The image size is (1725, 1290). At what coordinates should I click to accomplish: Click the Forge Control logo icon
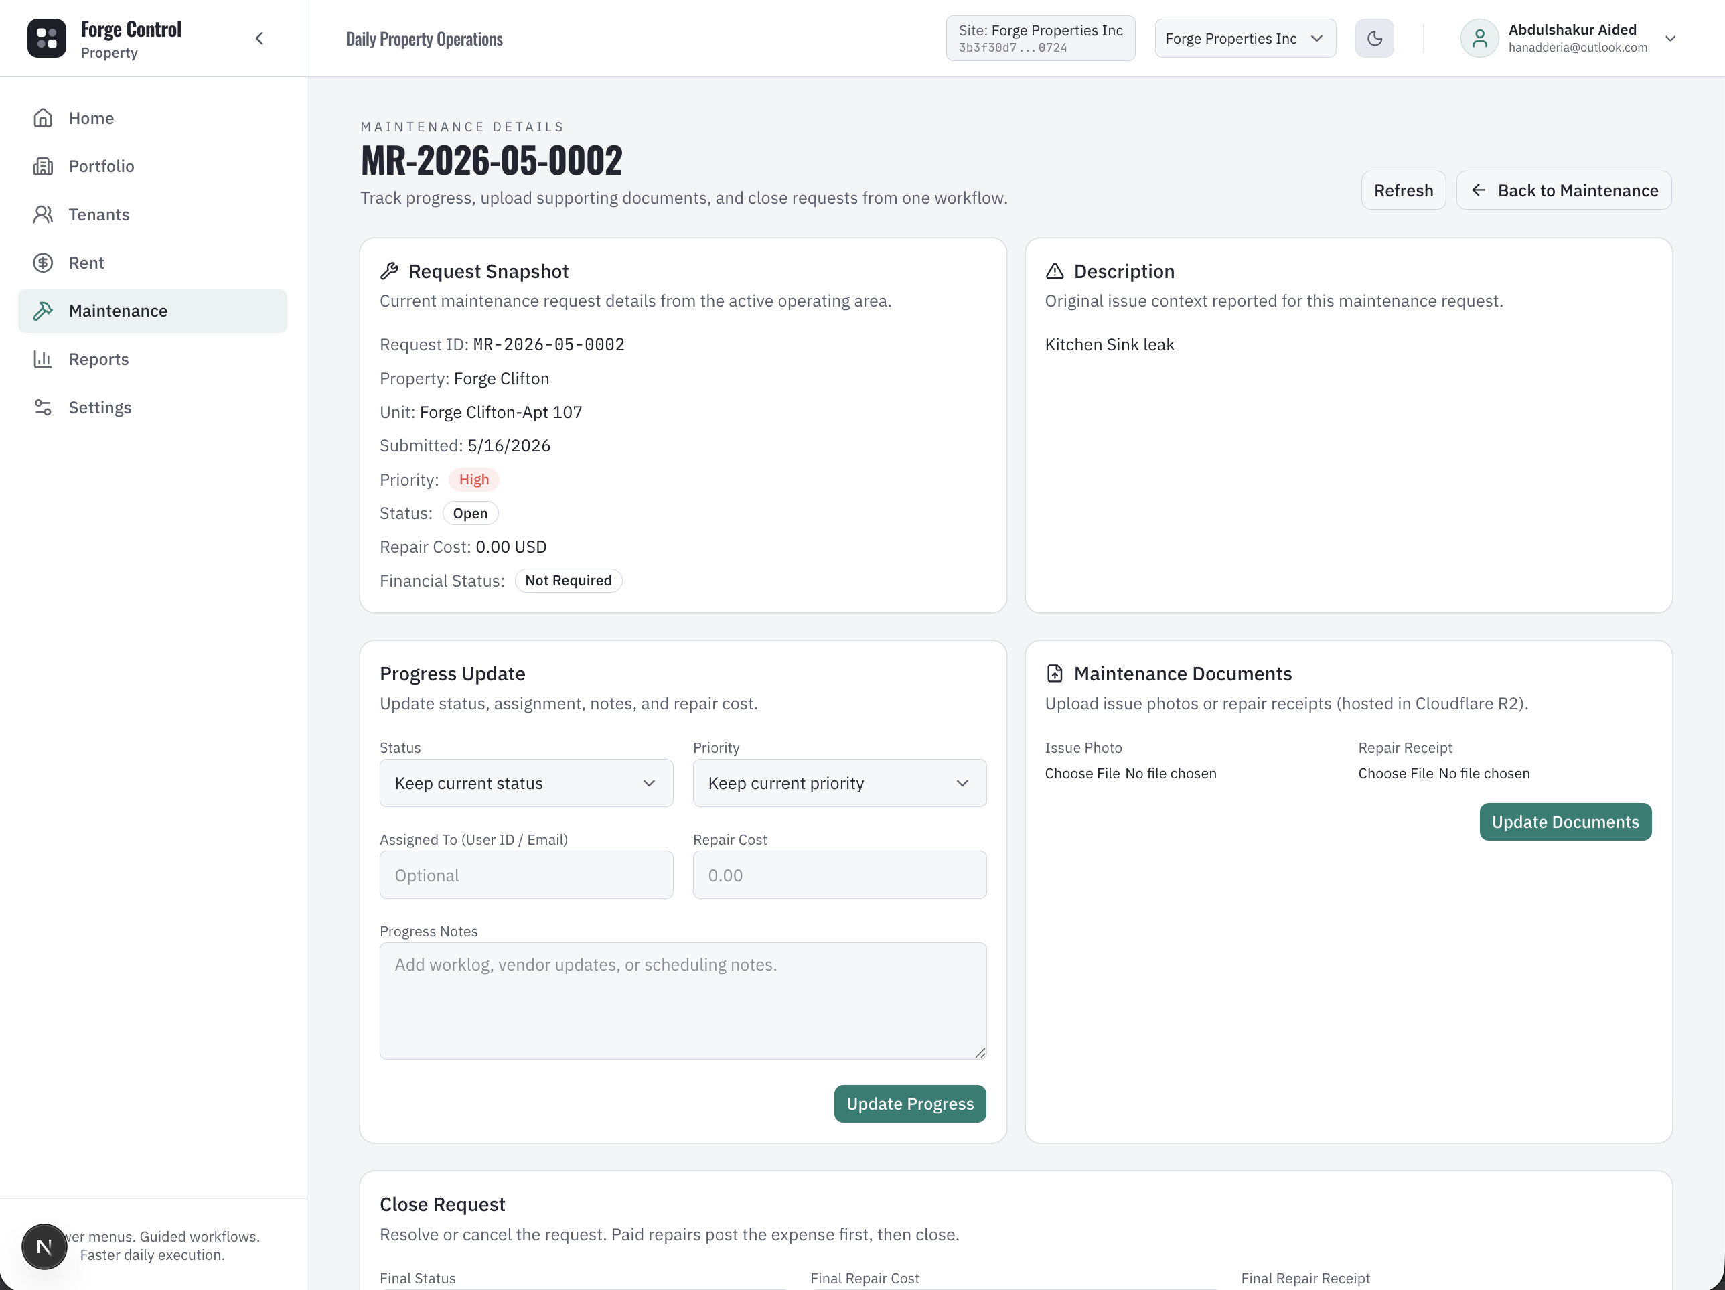pyautogui.click(x=47, y=38)
